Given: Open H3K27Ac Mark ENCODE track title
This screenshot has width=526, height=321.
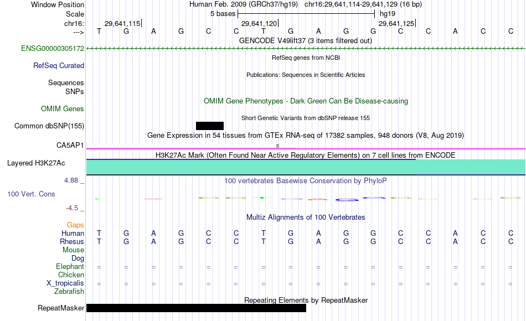Looking at the screenshot, I should pos(306,155).
